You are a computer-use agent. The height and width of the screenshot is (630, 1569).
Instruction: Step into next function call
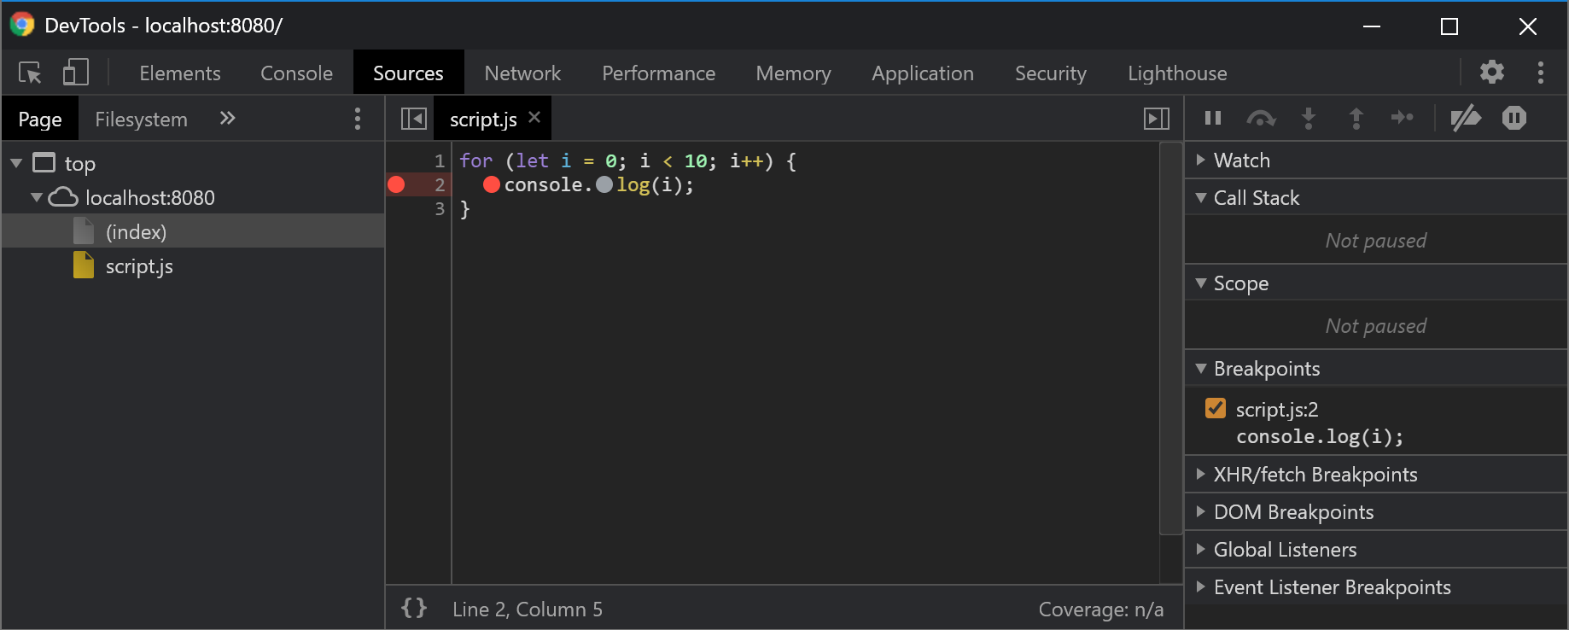(x=1308, y=118)
